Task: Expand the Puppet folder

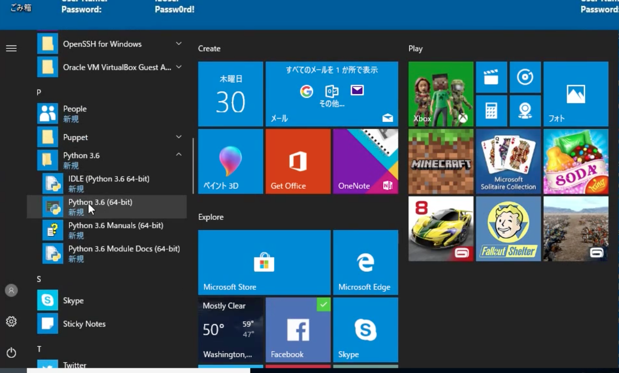Action: tap(179, 137)
